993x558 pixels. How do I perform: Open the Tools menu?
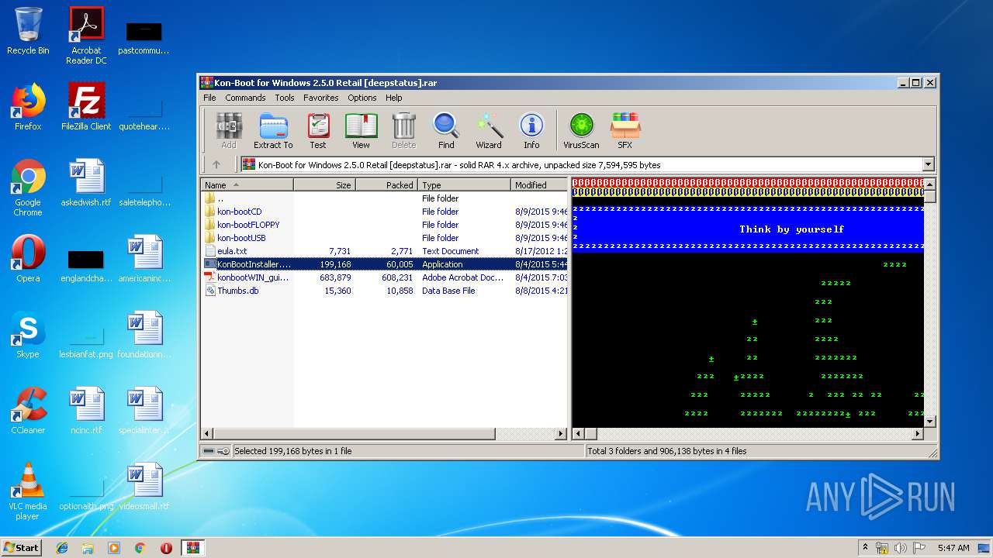coord(285,98)
